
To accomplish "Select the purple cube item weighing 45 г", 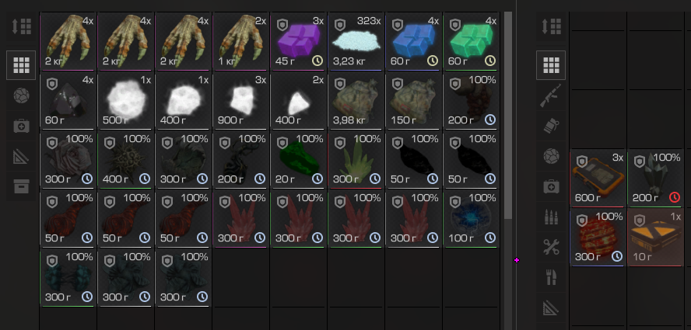I will pyautogui.click(x=300, y=42).
